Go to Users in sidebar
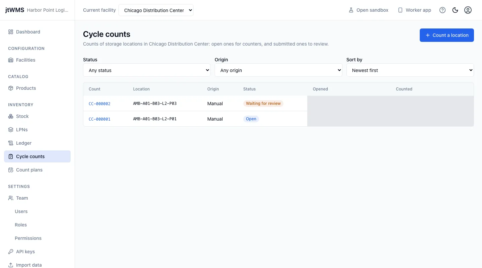 pos(21,211)
